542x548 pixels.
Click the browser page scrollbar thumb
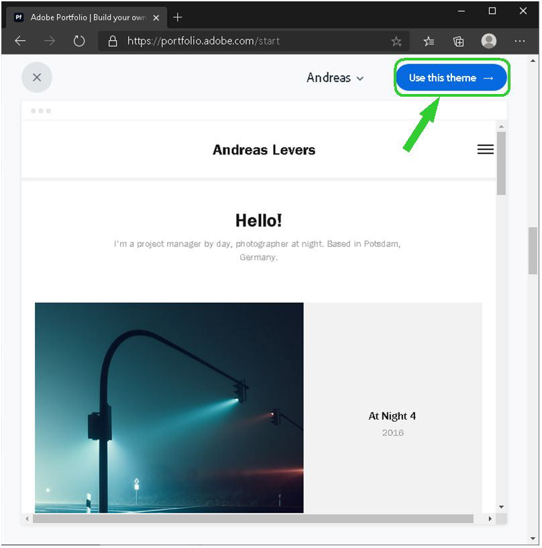[x=533, y=250]
